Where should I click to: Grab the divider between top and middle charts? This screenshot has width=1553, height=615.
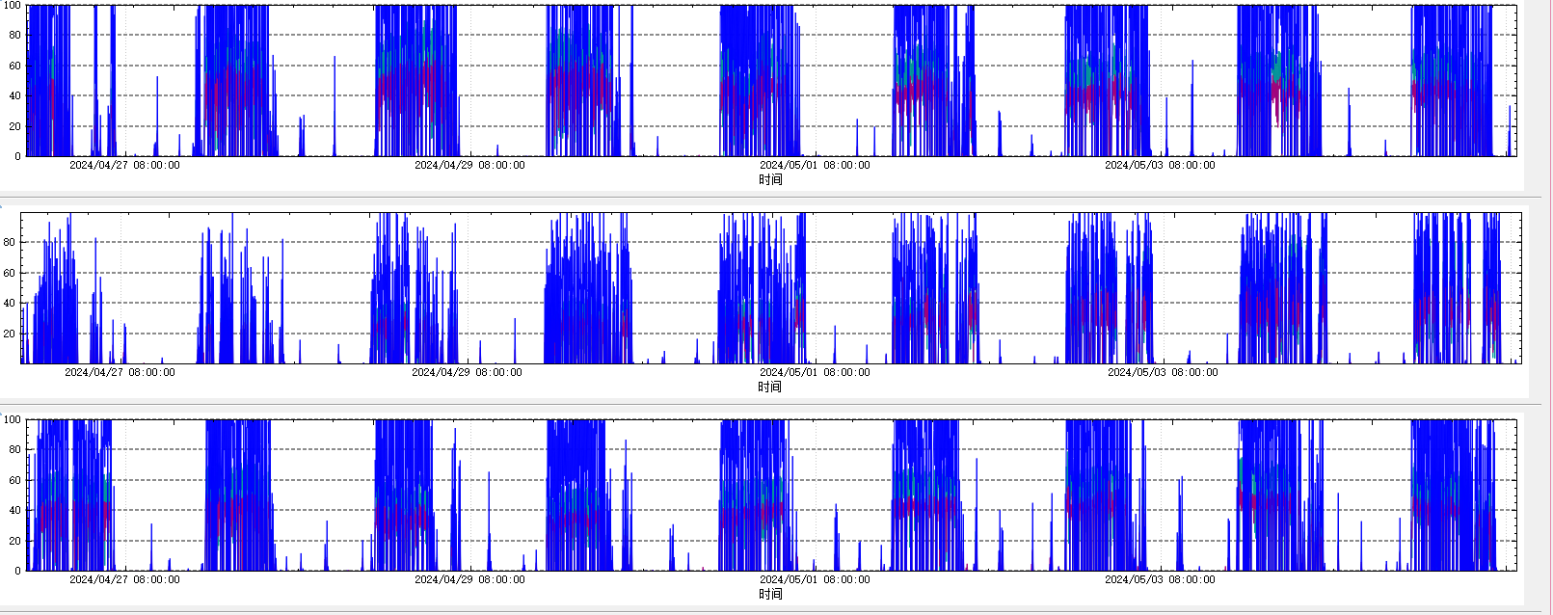(x=771, y=196)
